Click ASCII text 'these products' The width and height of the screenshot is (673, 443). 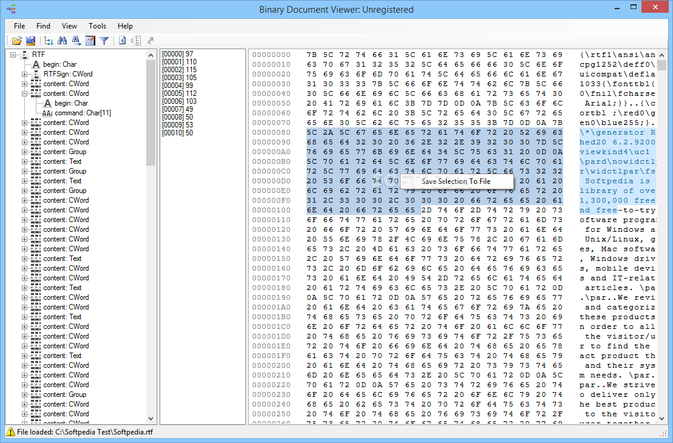pyautogui.click(x=617, y=317)
